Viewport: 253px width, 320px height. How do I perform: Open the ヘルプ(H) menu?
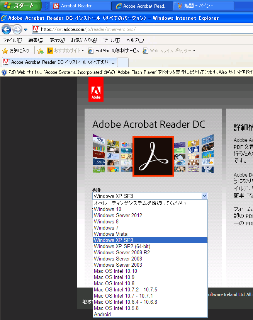coord(135,40)
